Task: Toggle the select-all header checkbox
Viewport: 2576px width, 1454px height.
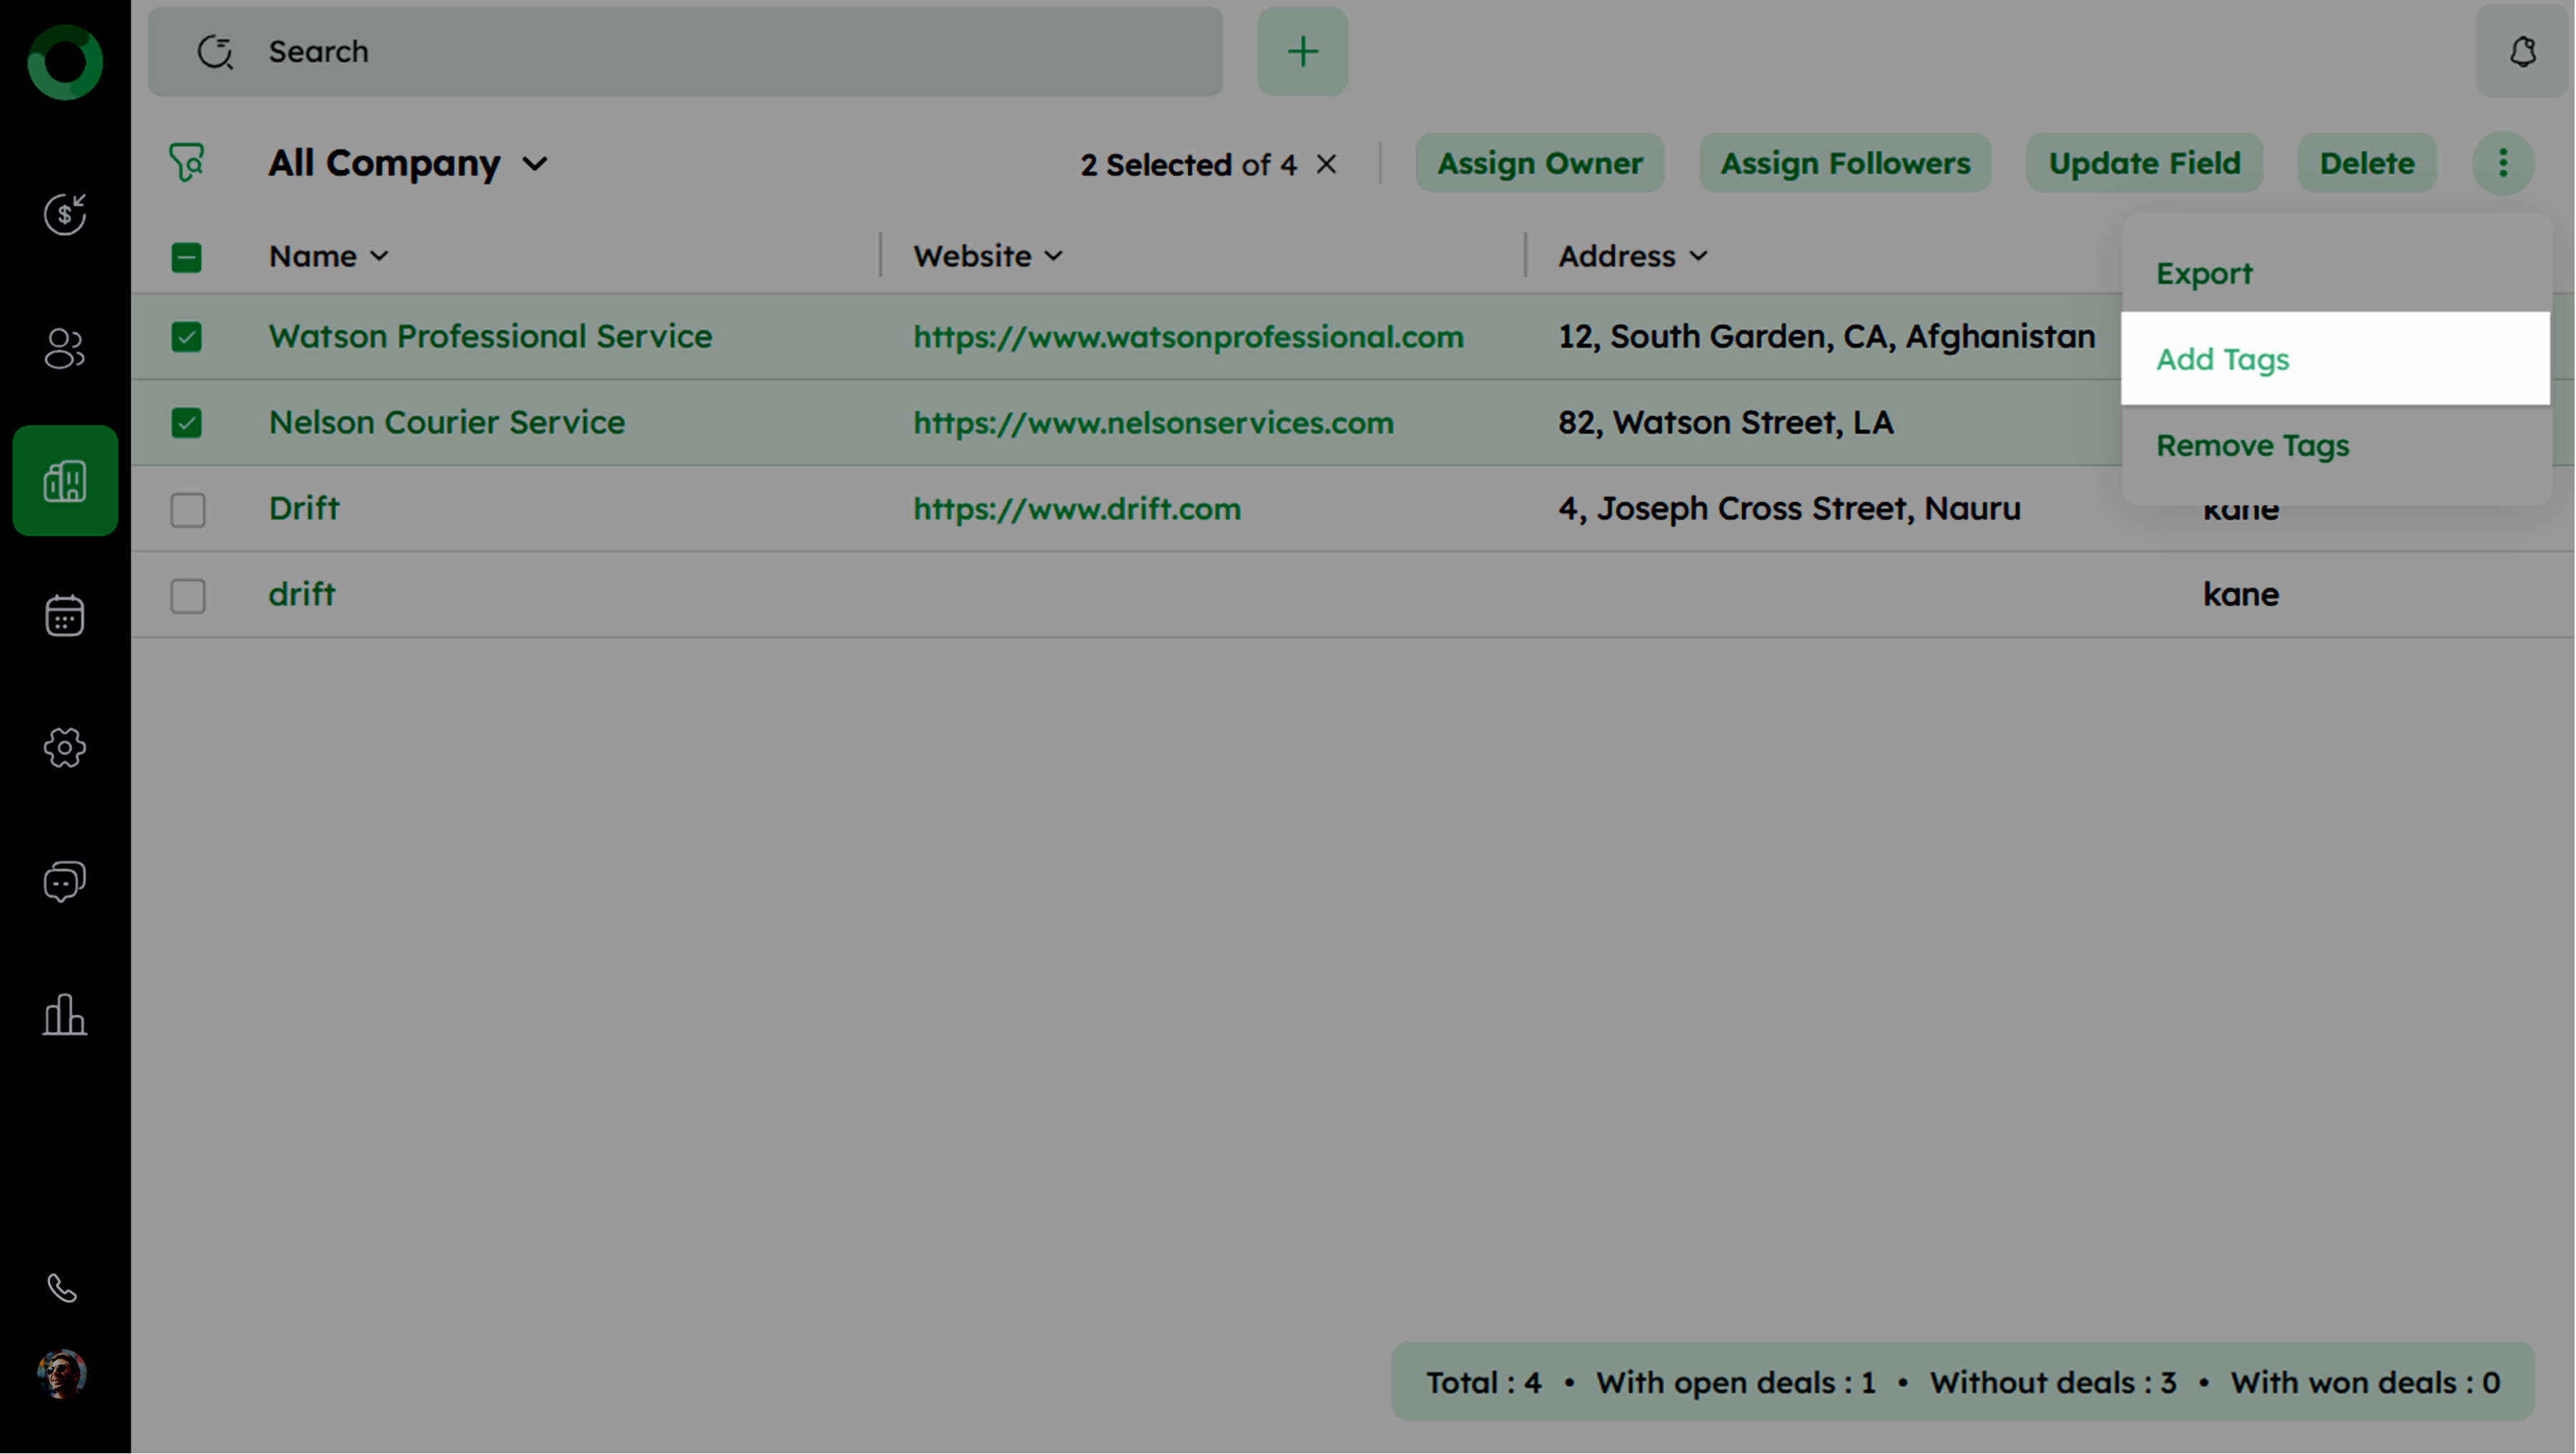Action: click(x=187, y=257)
